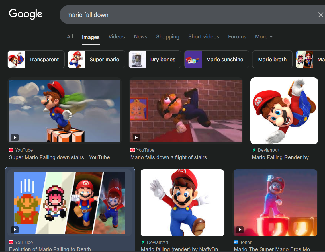Open the Forums tab
Image resolution: width=325 pixels, height=252 pixels.
pyautogui.click(x=237, y=37)
